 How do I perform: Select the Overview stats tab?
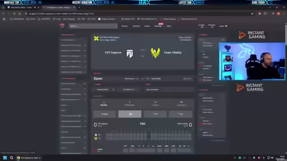tap(104, 103)
